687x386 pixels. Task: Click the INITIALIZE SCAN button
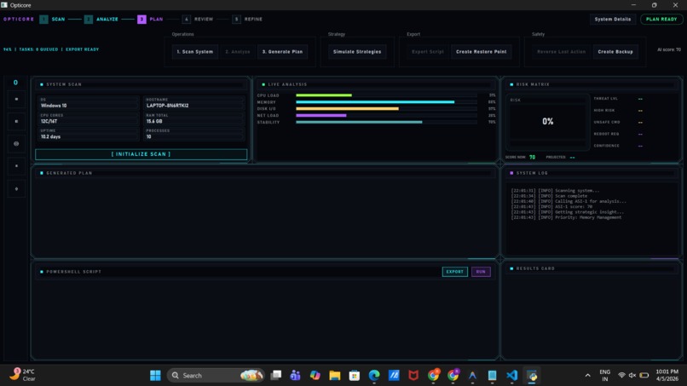(x=141, y=154)
